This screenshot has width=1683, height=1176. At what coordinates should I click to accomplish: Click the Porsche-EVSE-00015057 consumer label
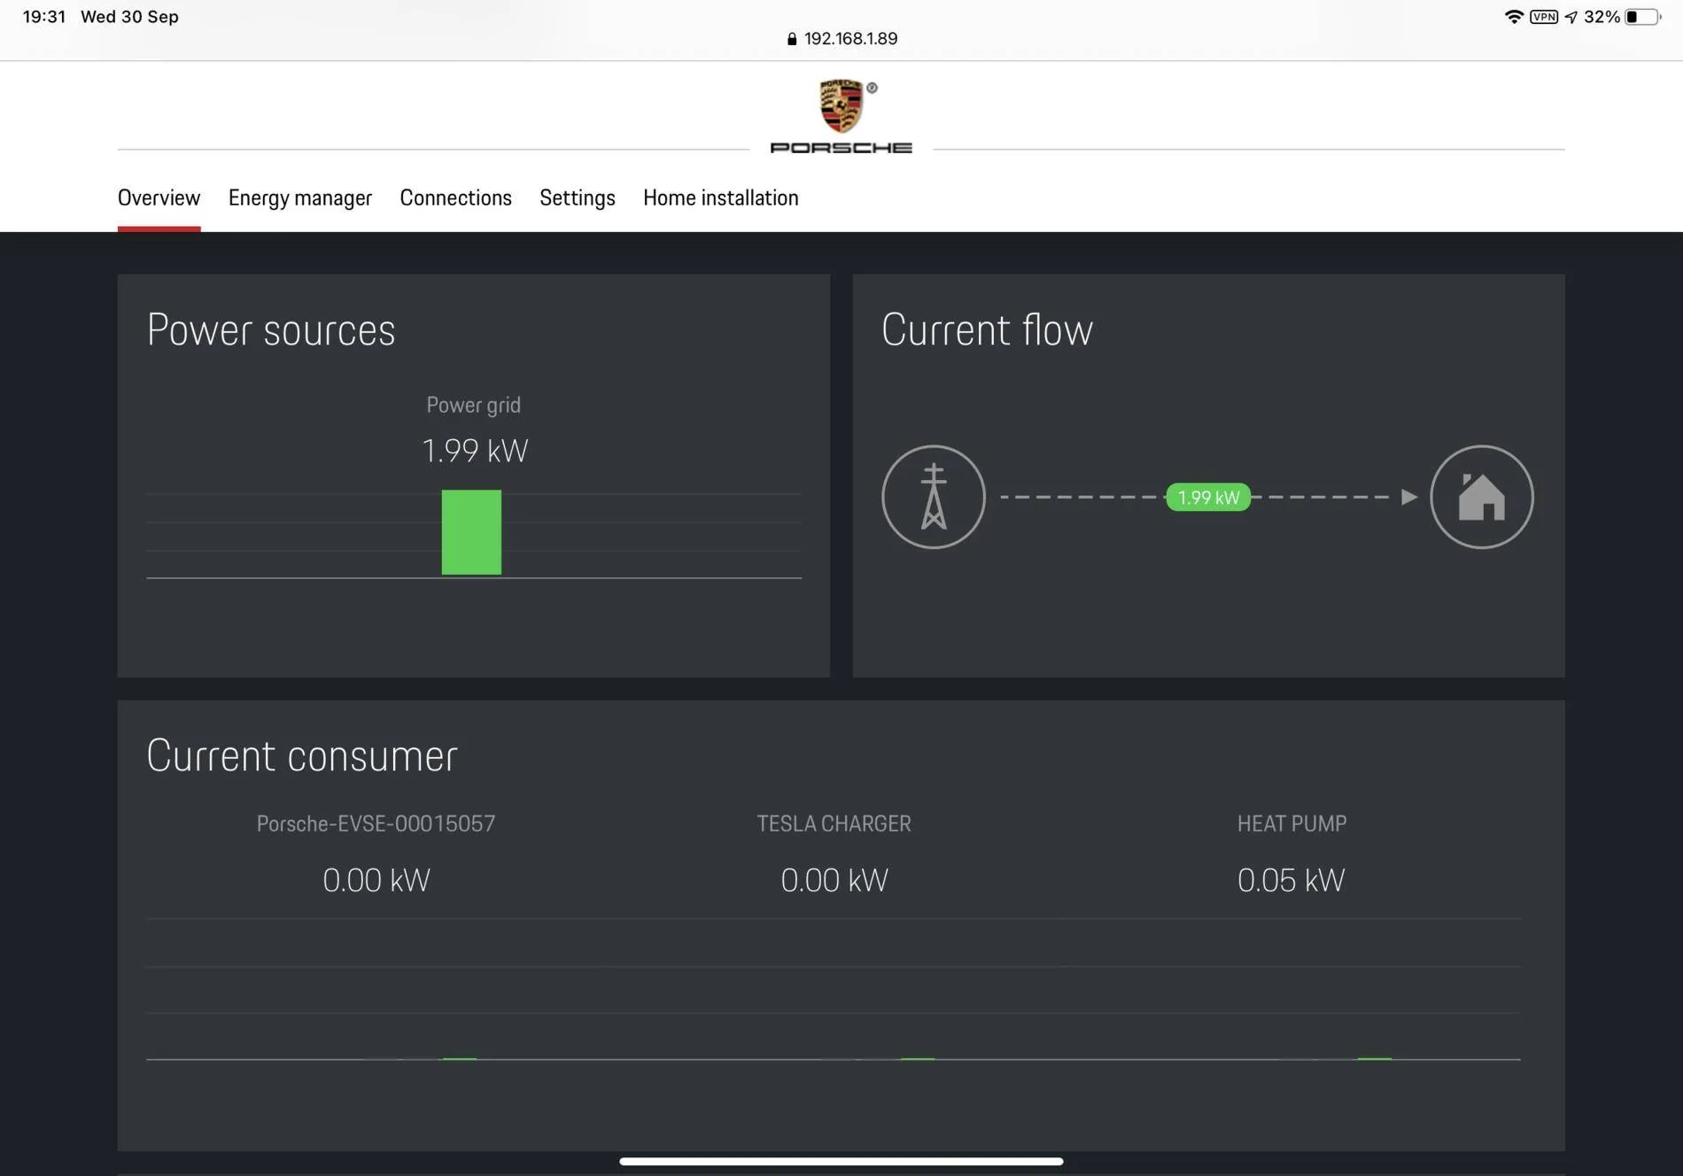[x=376, y=824]
